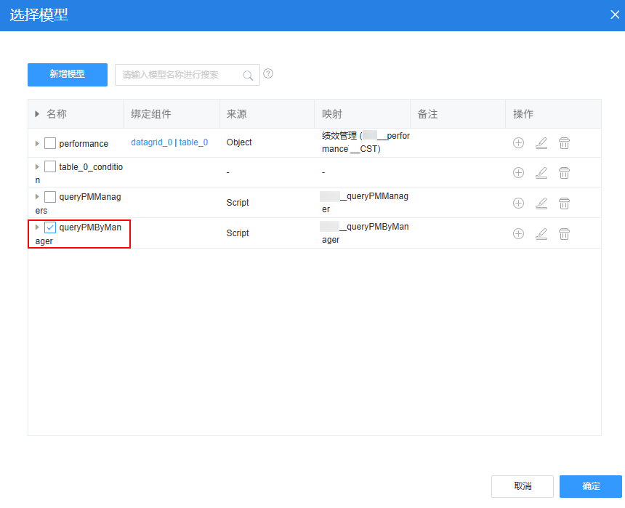The image size is (625, 508).
Task: Edit the performance model
Action: [541, 142]
